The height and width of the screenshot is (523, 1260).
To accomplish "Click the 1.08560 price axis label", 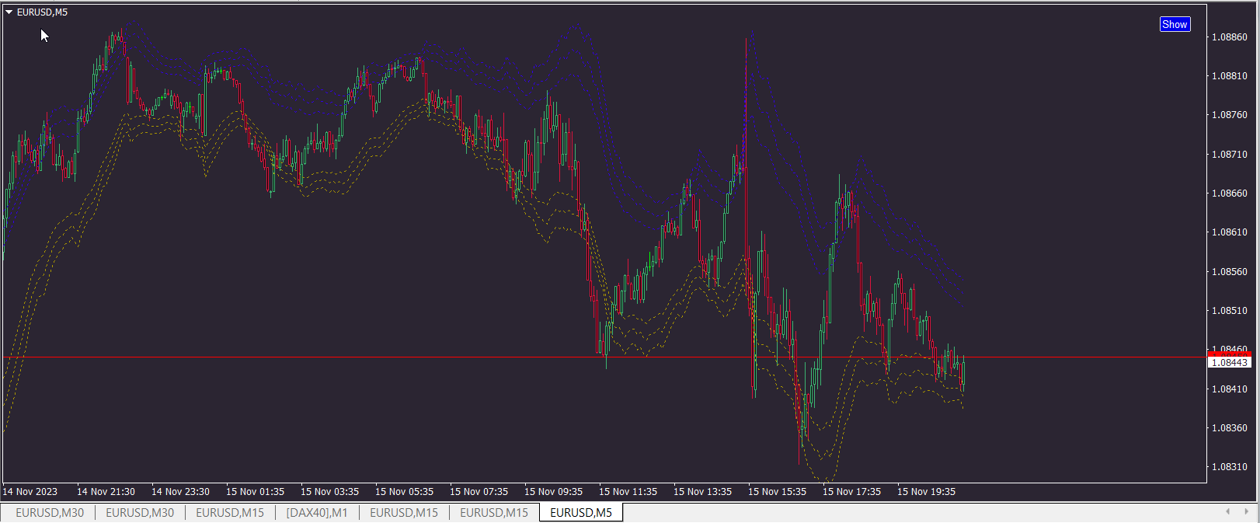I will (1230, 272).
